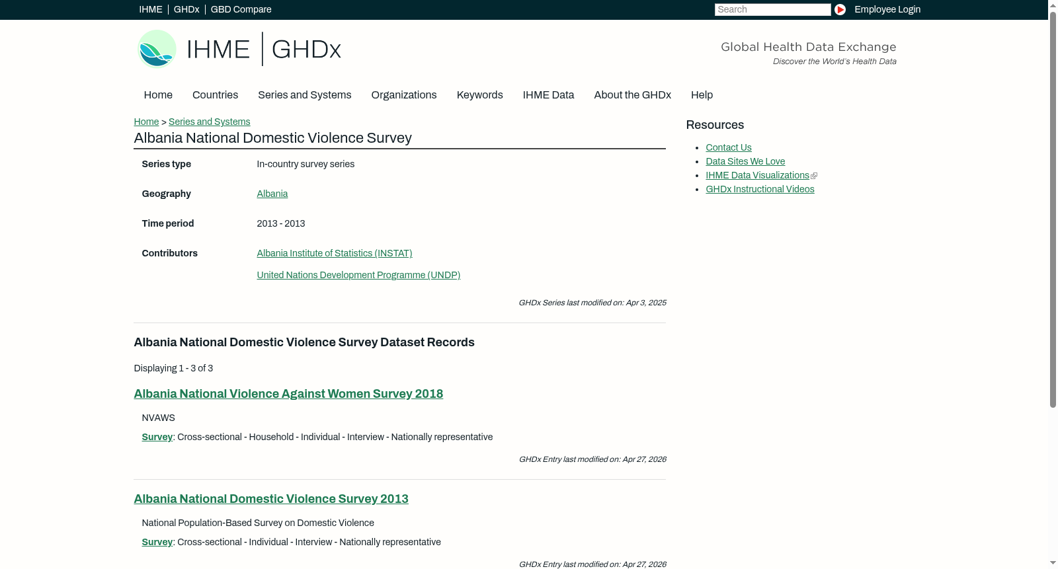
Task: Click the Series and Systems breadcrumb link
Action: click(209, 122)
